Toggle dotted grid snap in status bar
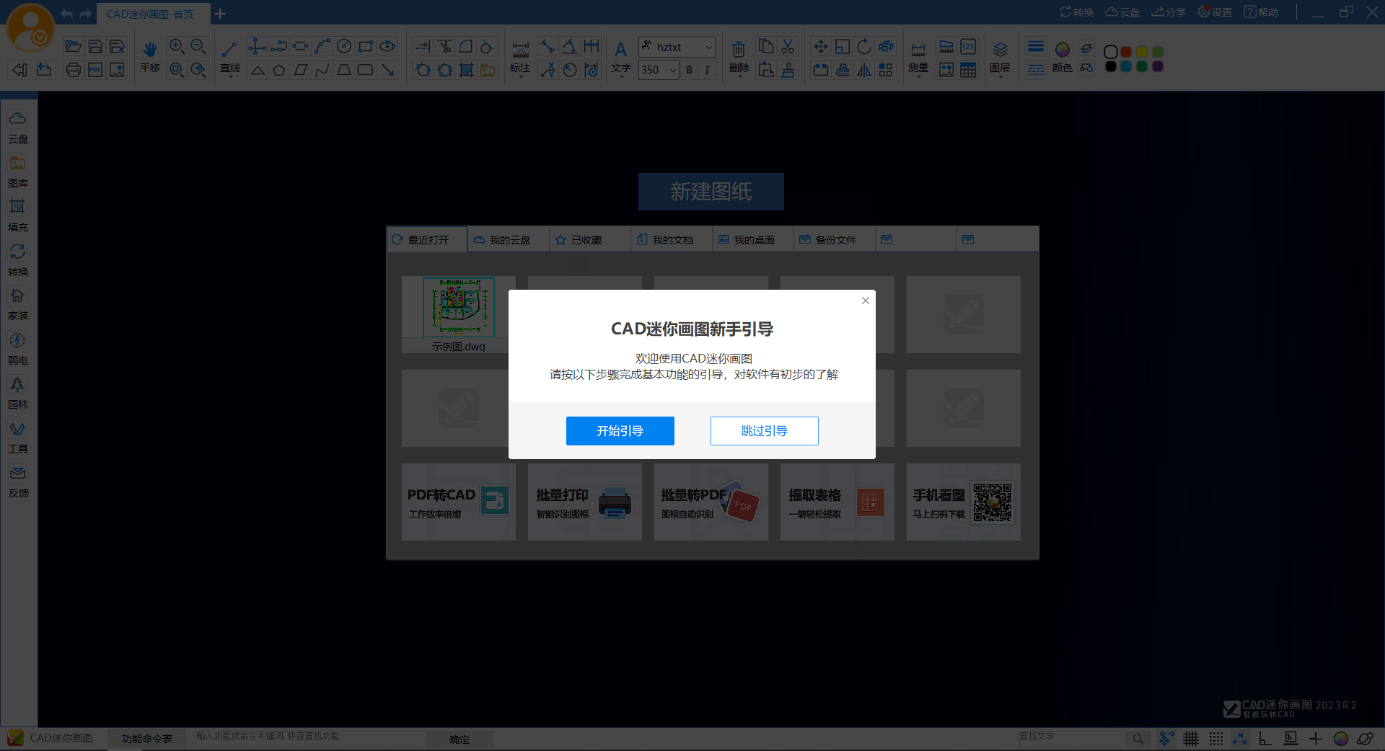1385x751 pixels. coord(1216,739)
